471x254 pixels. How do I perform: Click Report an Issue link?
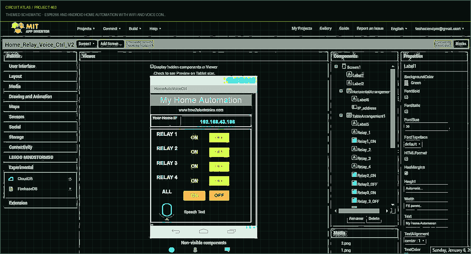pos(370,28)
